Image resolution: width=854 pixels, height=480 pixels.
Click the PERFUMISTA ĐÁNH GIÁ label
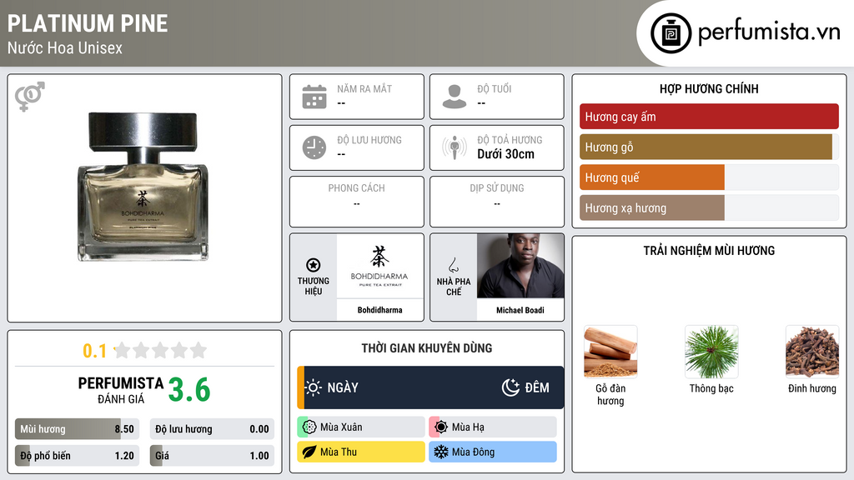(121, 390)
